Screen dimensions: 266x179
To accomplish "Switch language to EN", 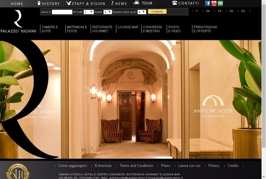I will click(x=208, y=11).
